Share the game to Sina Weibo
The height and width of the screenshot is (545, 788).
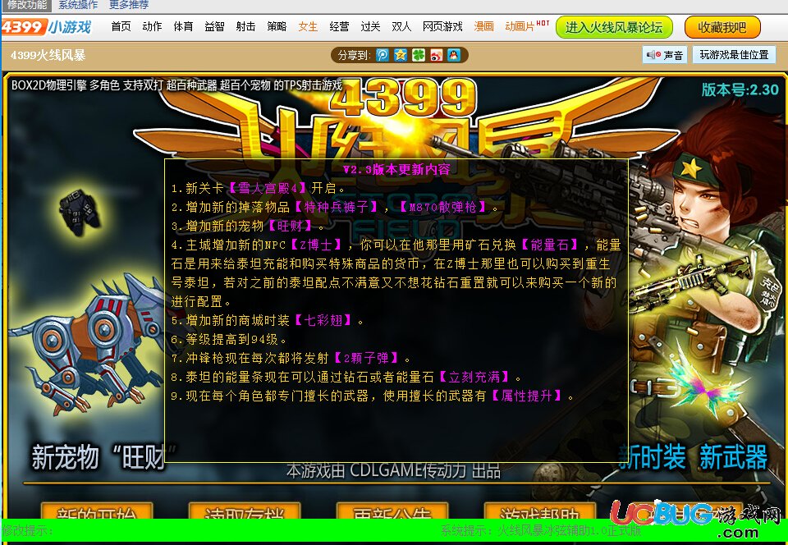point(436,55)
